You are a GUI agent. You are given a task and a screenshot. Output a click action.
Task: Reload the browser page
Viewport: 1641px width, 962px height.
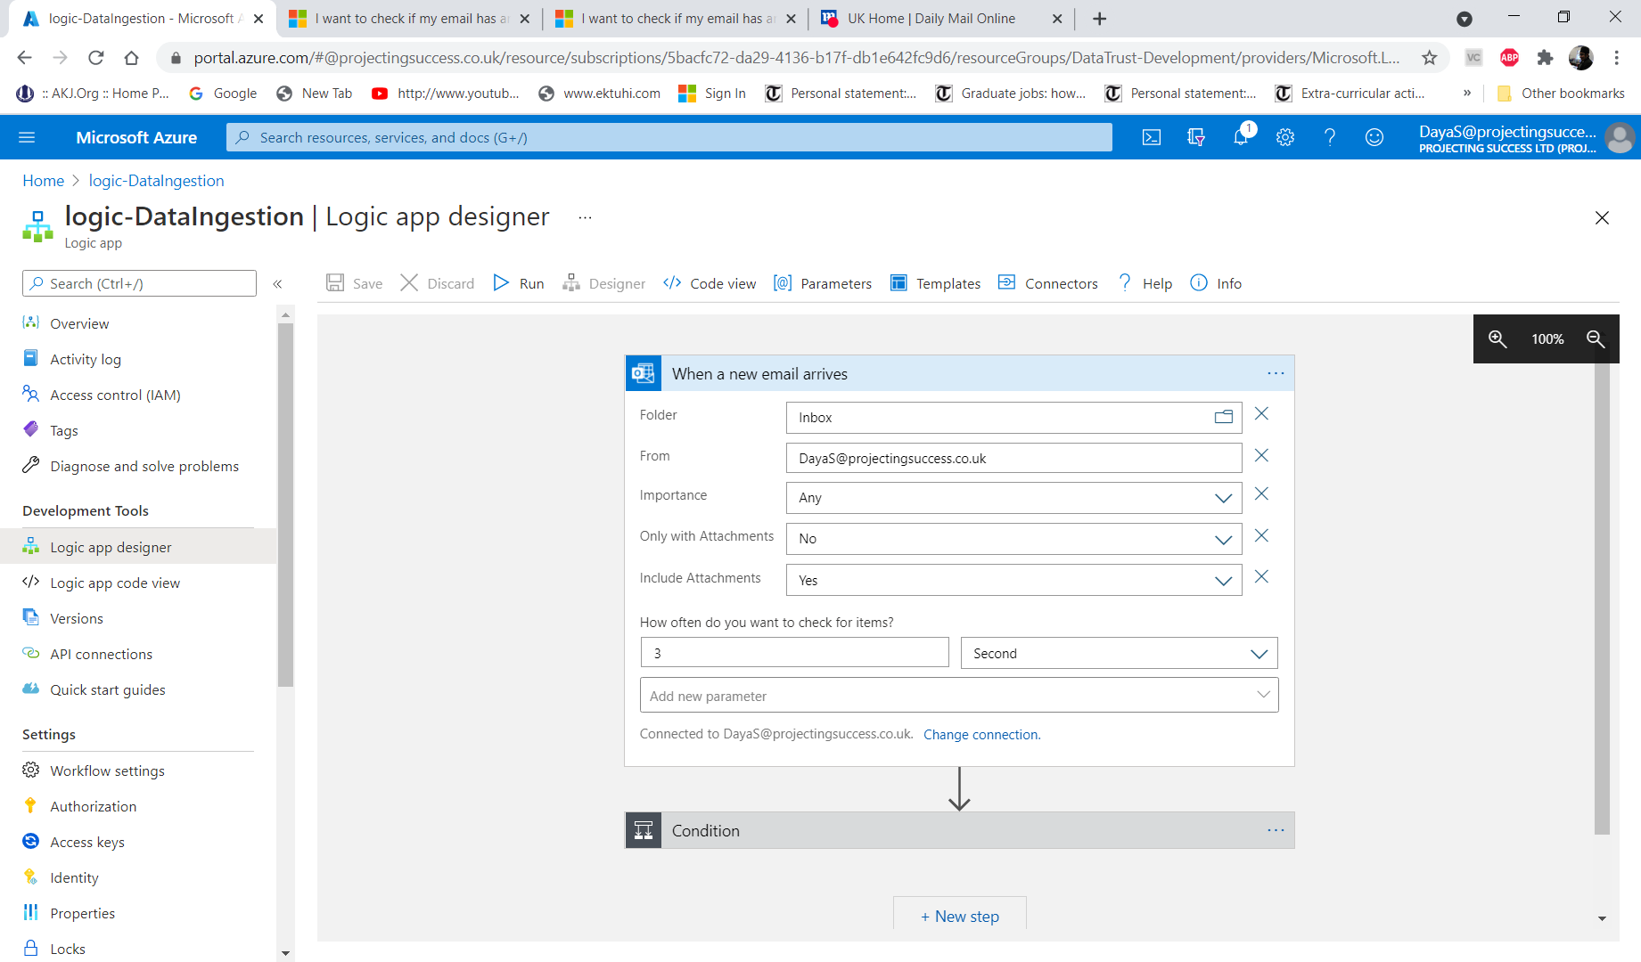[95, 58]
